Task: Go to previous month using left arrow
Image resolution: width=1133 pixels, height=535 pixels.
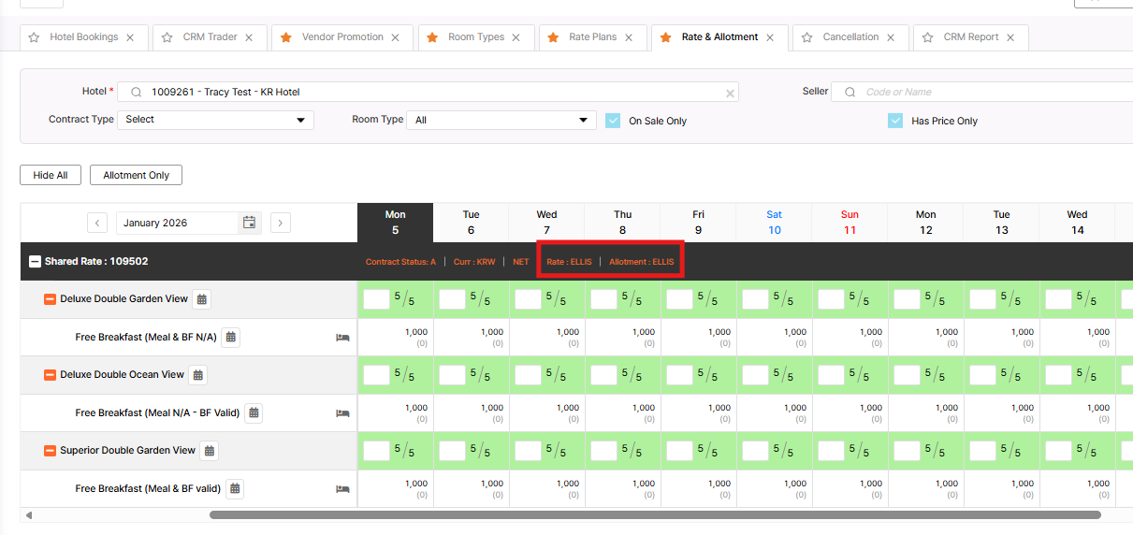Action: coord(97,223)
